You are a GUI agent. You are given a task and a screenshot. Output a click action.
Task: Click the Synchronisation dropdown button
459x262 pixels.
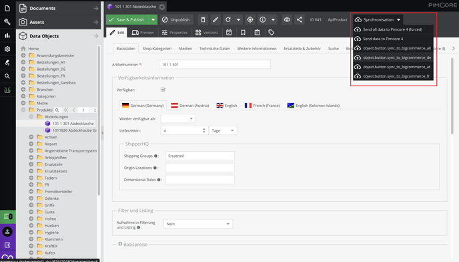(378, 19)
